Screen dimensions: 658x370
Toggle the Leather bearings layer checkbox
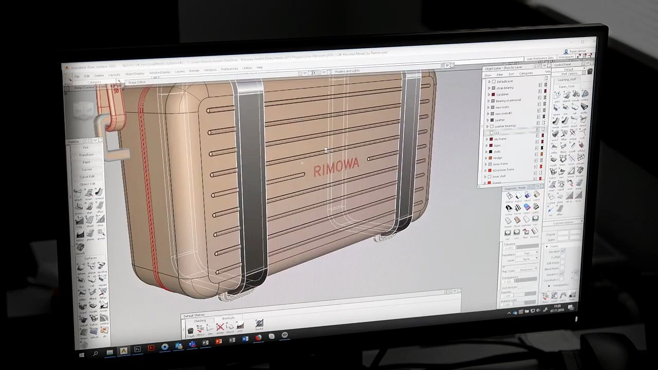coord(491,126)
